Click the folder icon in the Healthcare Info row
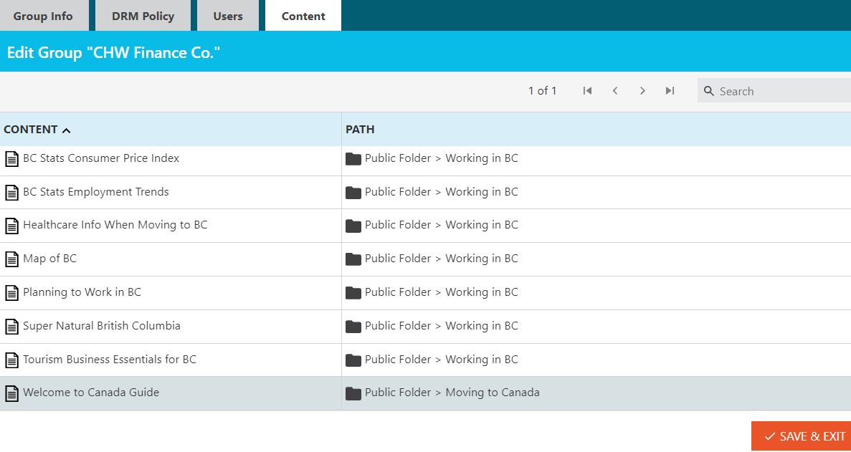851x452 pixels. pyautogui.click(x=353, y=226)
